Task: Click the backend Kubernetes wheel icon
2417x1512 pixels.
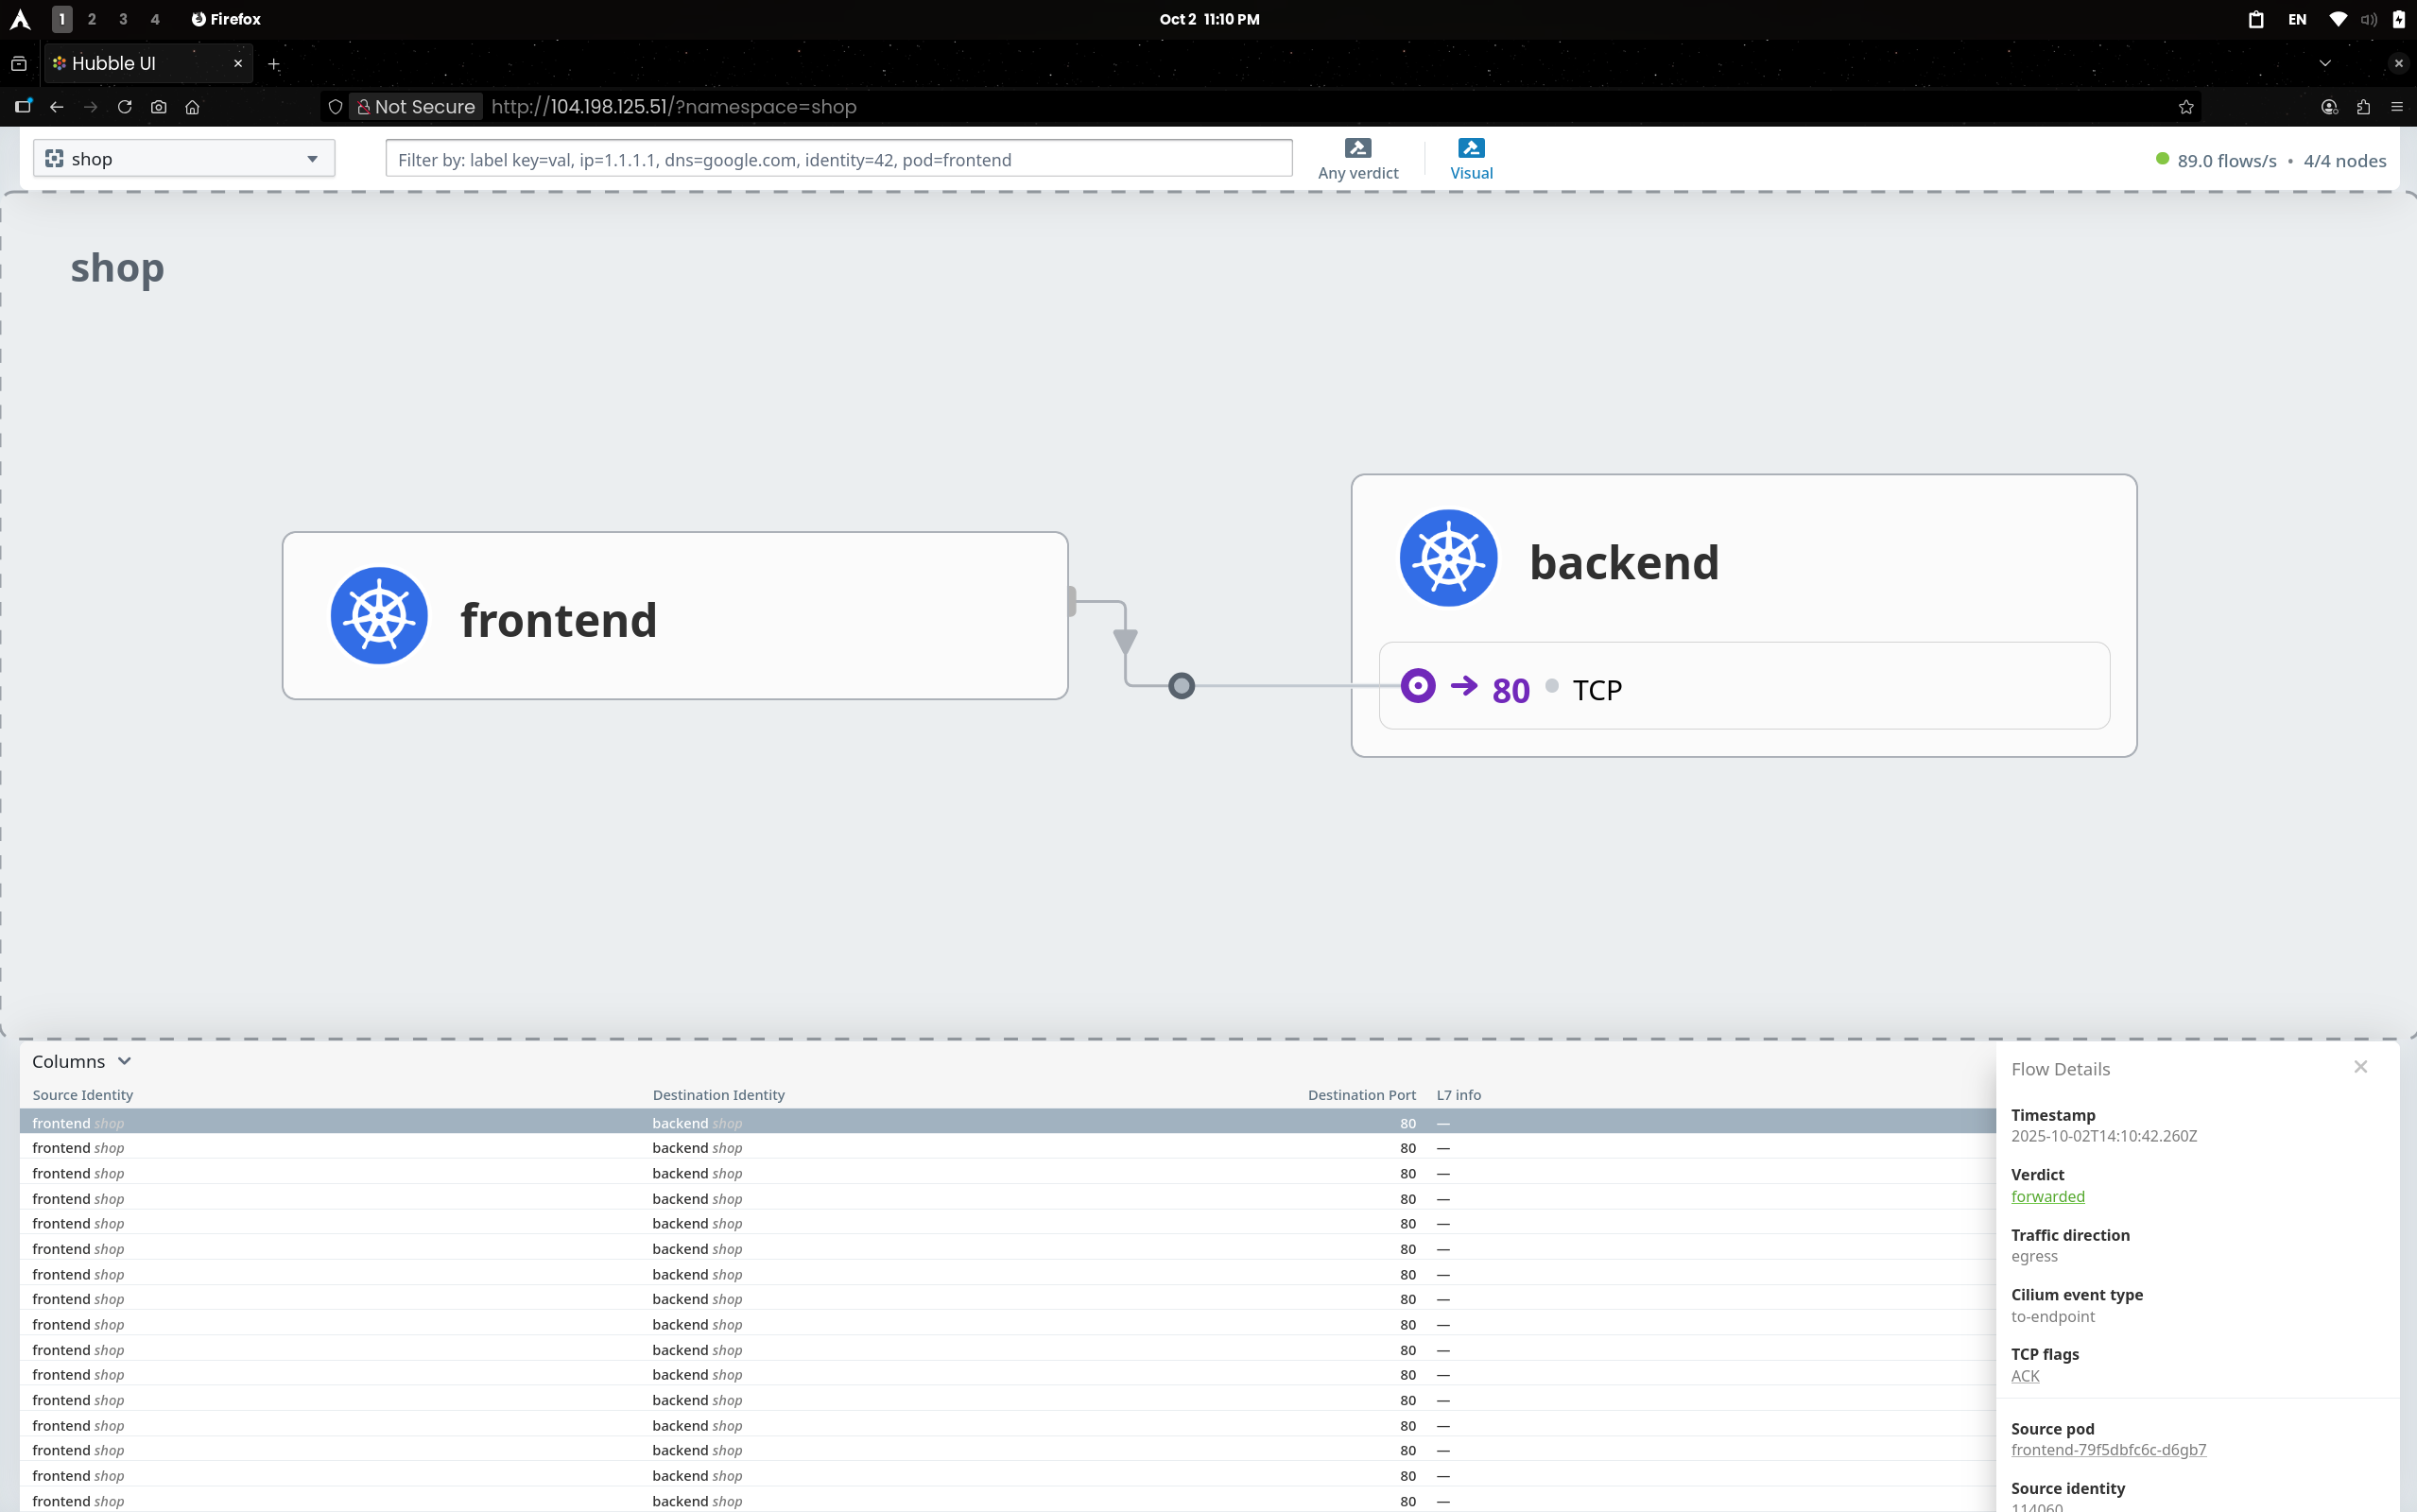Action: pyautogui.click(x=1447, y=558)
